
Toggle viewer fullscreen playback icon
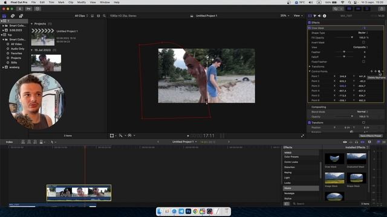pyautogui.click(x=302, y=136)
